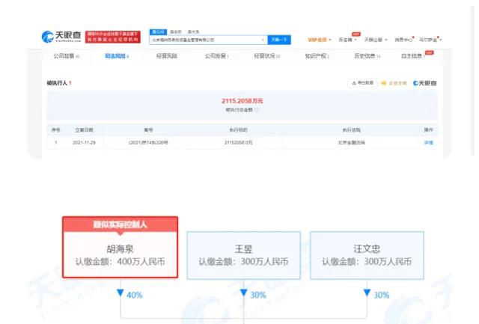
Task: Click the 被执行人 section heading
Action: pos(59,83)
